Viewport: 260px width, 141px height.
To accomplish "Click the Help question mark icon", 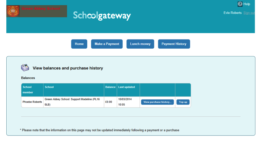I will coord(240,4).
